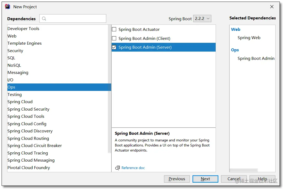Screen dimensions: 283x189
Task: Select the Spring Cloud Messaging category
Action: click(58, 160)
